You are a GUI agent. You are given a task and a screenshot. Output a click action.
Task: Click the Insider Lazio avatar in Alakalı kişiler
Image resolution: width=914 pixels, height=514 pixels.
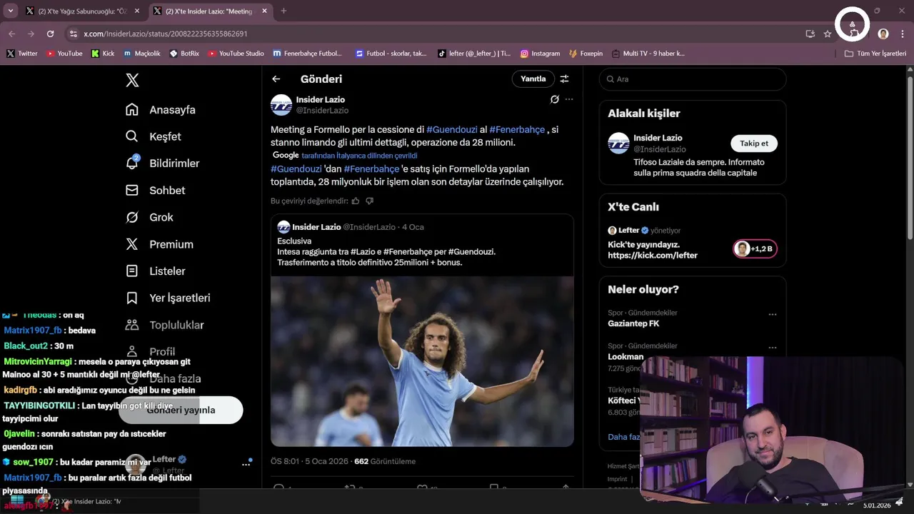618,143
